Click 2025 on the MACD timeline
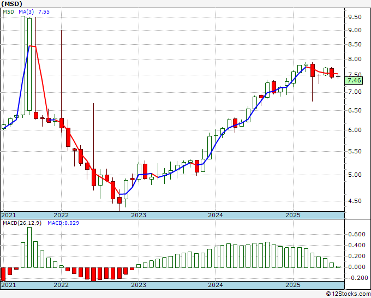This screenshot has width=371, height=298. (x=293, y=285)
